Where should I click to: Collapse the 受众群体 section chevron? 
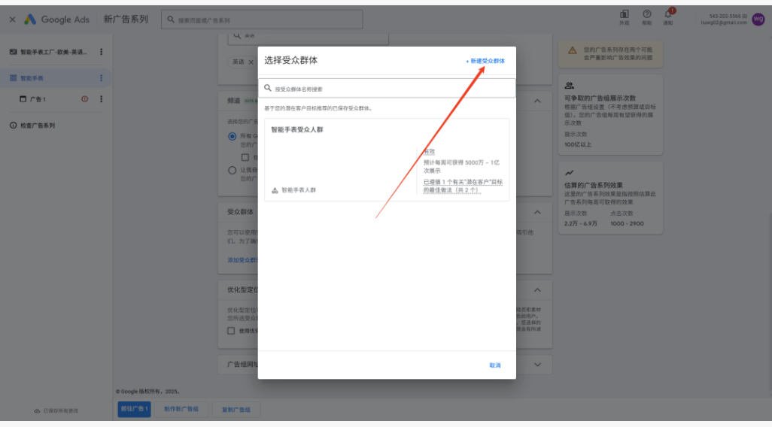tap(538, 212)
